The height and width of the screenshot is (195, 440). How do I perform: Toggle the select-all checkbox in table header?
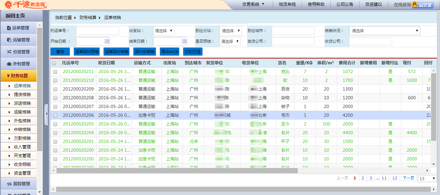(54, 63)
